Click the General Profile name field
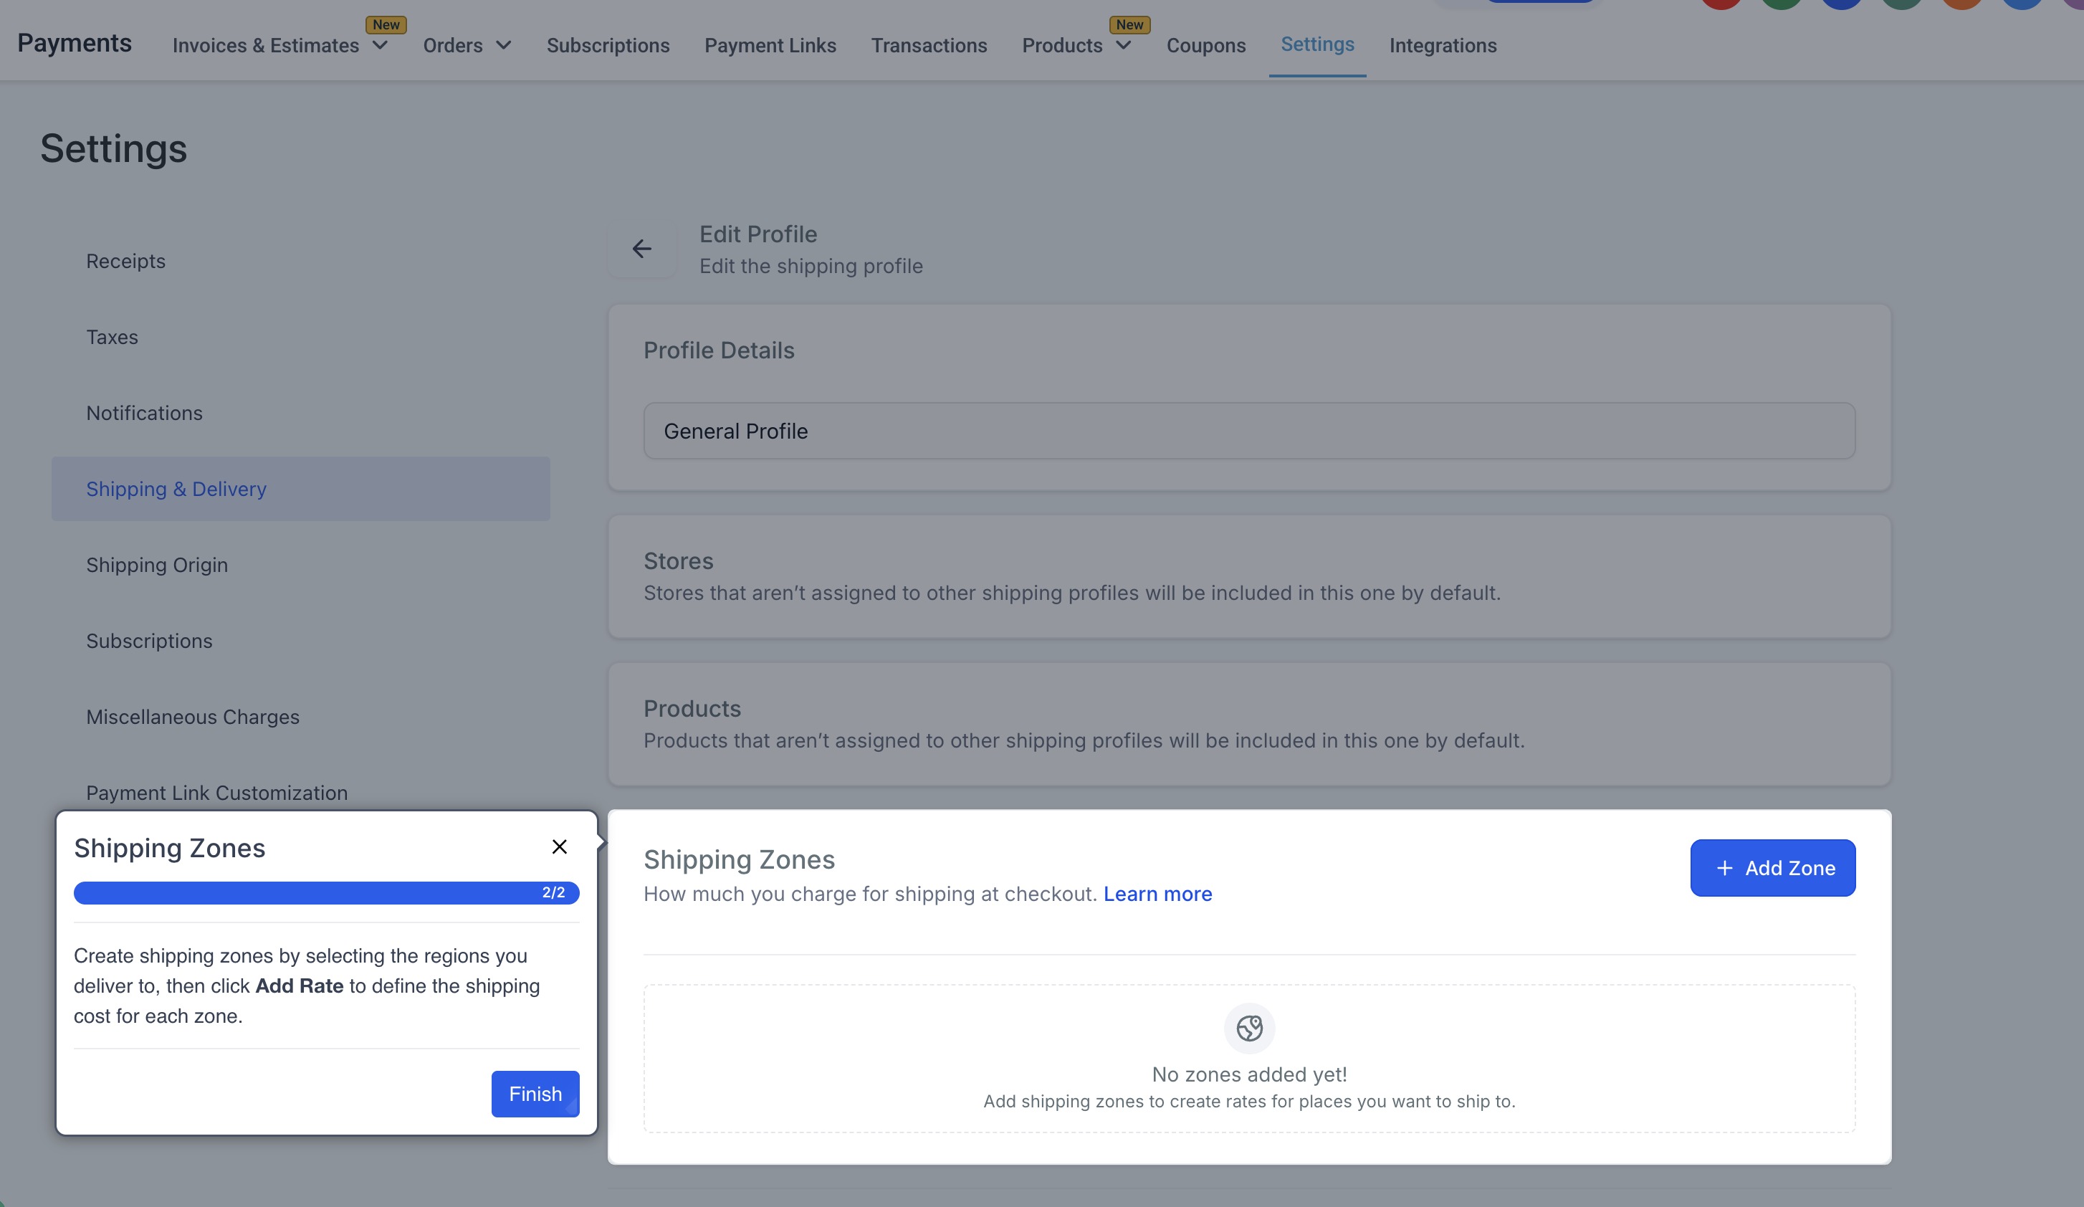 pos(1248,431)
